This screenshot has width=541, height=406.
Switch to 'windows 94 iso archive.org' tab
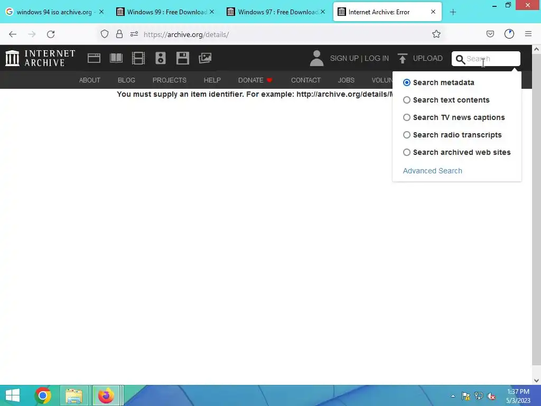[54, 12]
